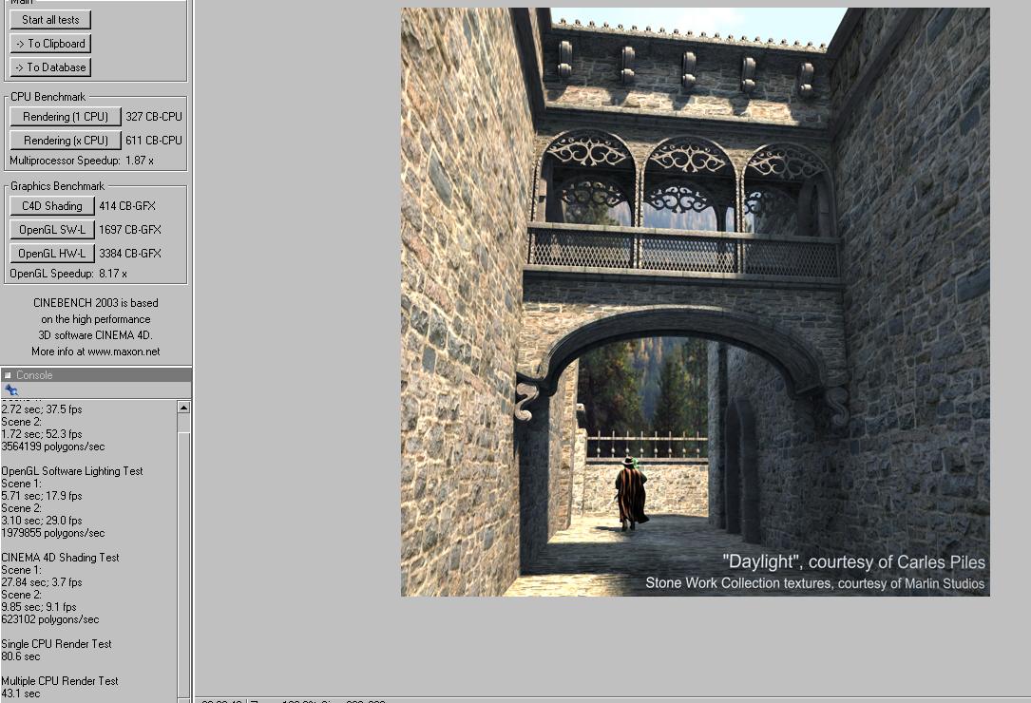Click Multiprocessor Speedup 1.87 x text
The width and height of the screenshot is (1031, 703).
tap(82, 161)
